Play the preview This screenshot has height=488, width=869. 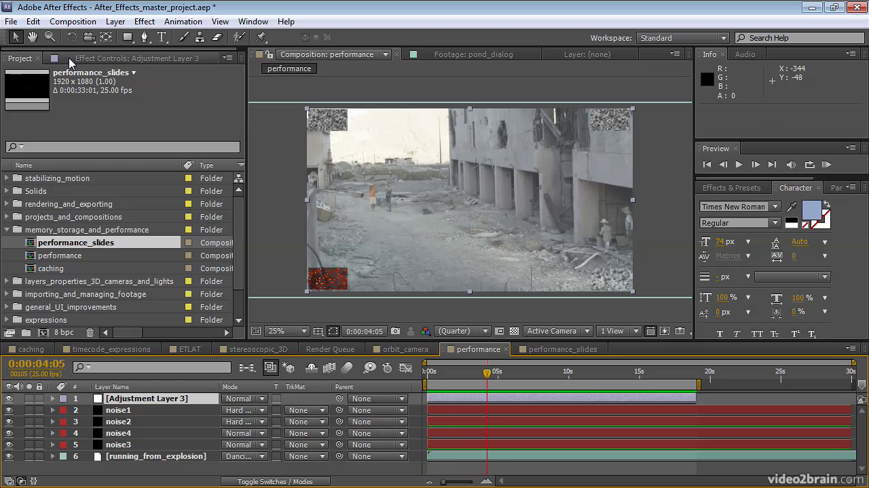pyautogui.click(x=739, y=165)
